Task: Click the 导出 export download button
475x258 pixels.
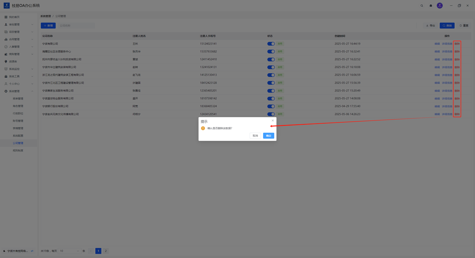Action: pyautogui.click(x=430, y=26)
